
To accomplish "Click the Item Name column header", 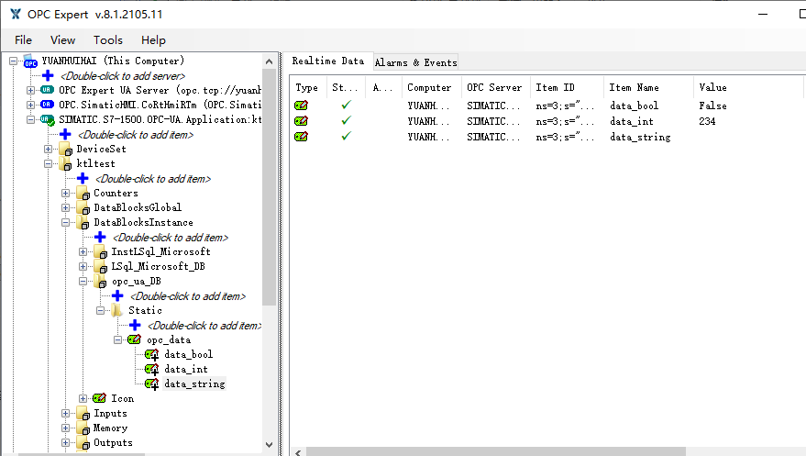I will pos(648,87).
